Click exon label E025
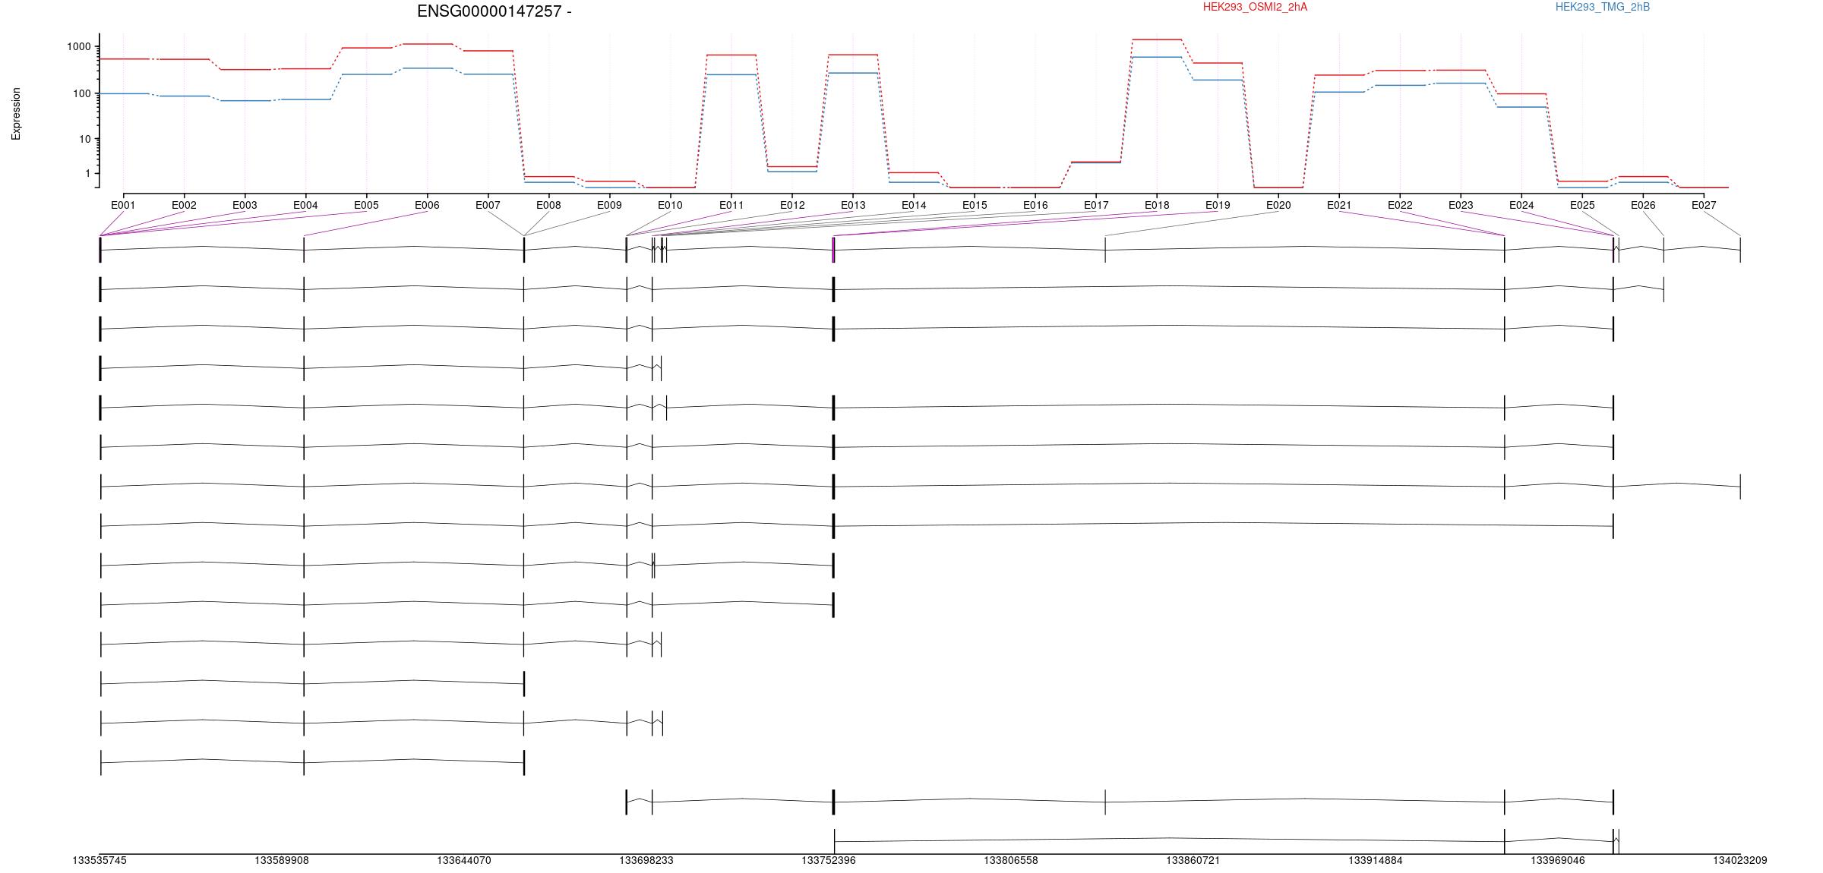1823x873 pixels. click(x=1582, y=205)
